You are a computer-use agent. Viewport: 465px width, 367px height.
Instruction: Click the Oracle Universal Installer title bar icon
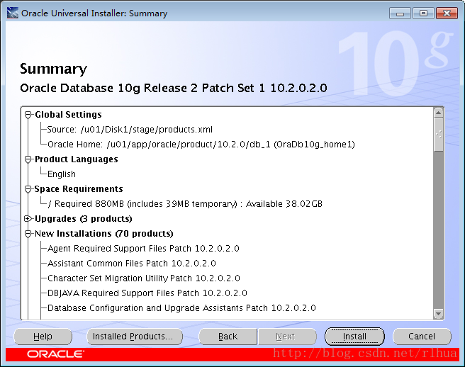point(13,13)
